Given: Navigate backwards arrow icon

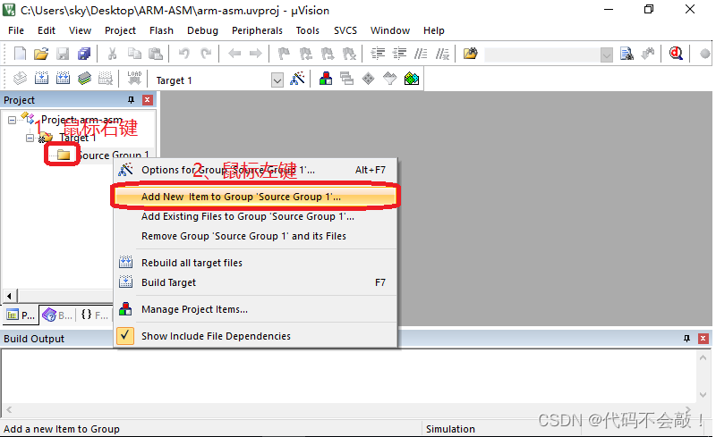Looking at the screenshot, I should point(234,54).
